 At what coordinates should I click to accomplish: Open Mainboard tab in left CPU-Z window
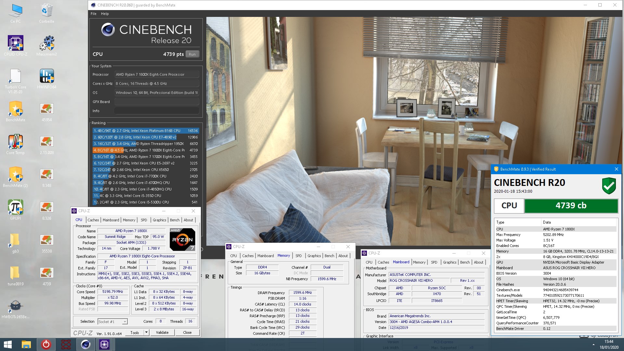[111, 220]
